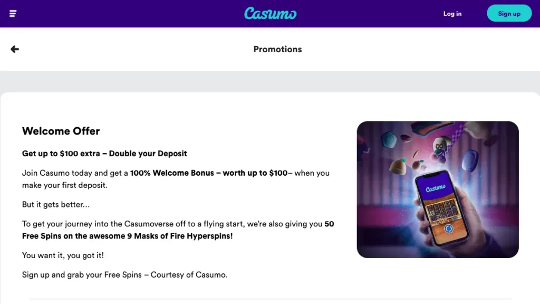Viewport: 540px width, 304px height.
Task: Click the "But it gets better..." line
Action: [56, 204]
